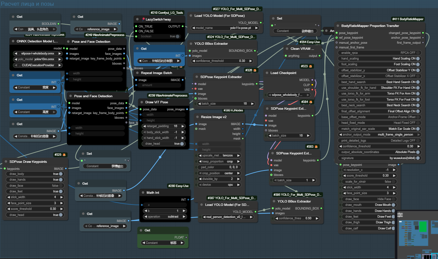
Task: Increase divisible_by arrow in Resize Image v2
Action: pos(239,179)
